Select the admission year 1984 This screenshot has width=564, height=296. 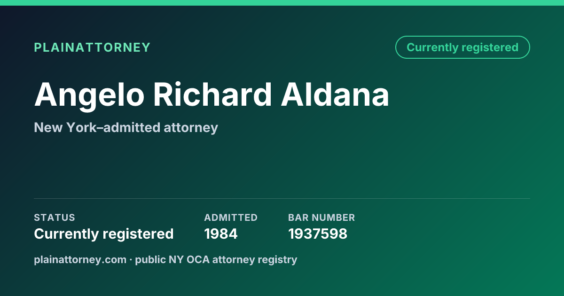click(221, 234)
